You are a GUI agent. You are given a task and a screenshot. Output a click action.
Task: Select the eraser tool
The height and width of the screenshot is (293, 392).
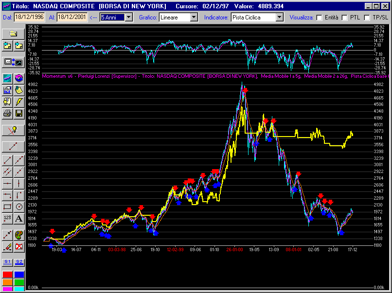point(7,247)
